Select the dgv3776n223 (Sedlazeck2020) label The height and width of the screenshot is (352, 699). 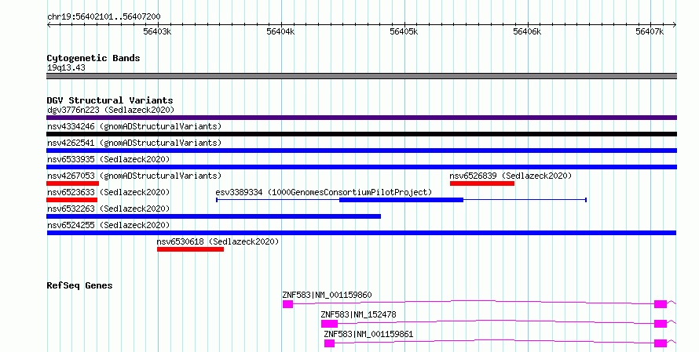(x=111, y=110)
